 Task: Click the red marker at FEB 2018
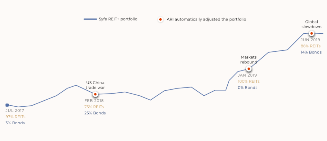pos(95,94)
